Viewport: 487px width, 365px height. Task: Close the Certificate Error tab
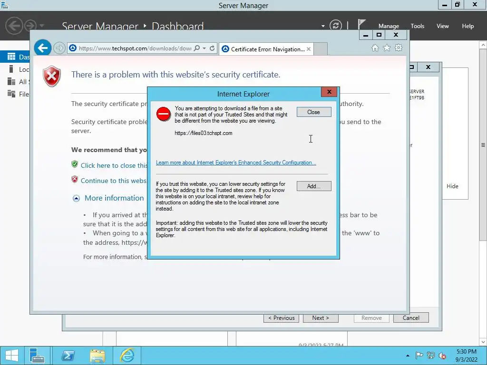click(x=308, y=49)
